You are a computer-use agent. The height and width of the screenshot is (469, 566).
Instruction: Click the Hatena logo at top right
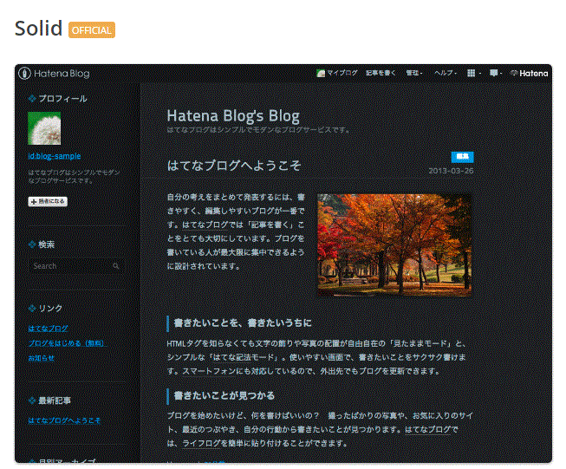pos(530,74)
